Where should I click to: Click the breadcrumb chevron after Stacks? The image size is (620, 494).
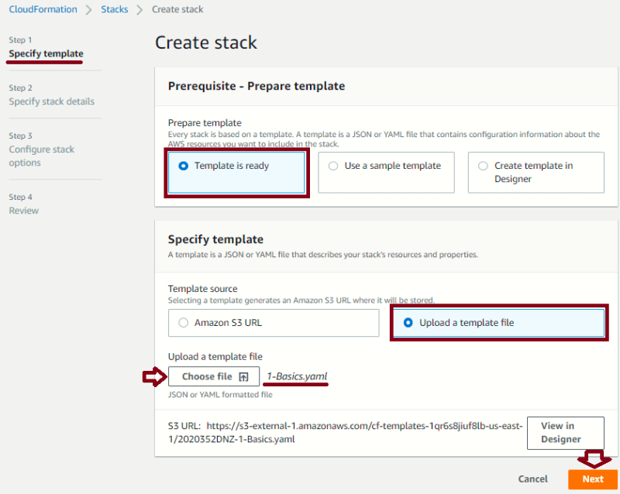[x=139, y=10]
